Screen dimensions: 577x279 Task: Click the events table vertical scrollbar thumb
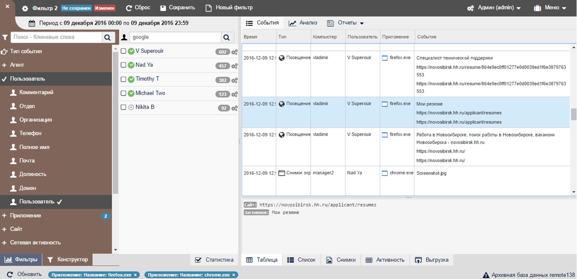point(573,114)
